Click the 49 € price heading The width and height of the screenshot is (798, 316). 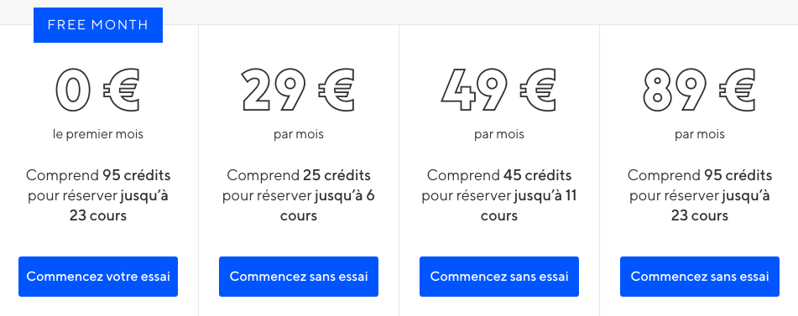pyautogui.click(x=499, y=91)
